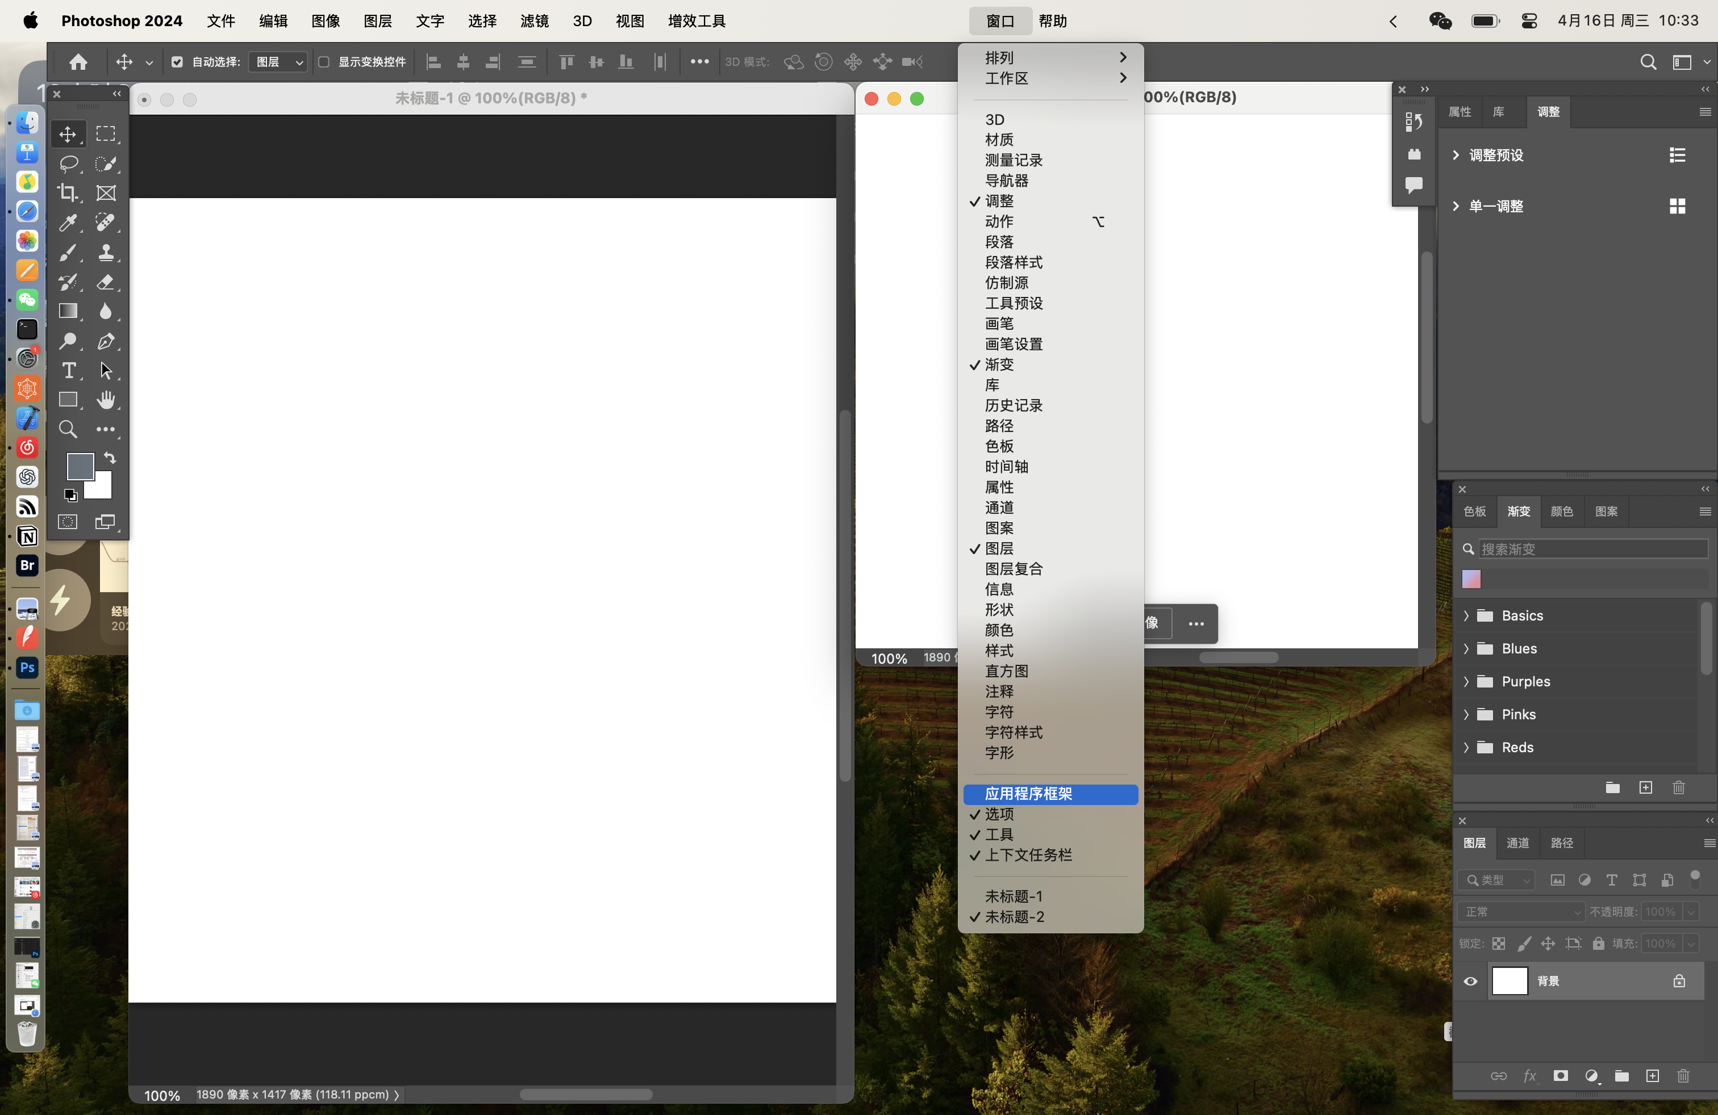Expand the 调整预设 section
The height and width of the screenshot is (1115, 1718).
click(x=1456, y=155)
